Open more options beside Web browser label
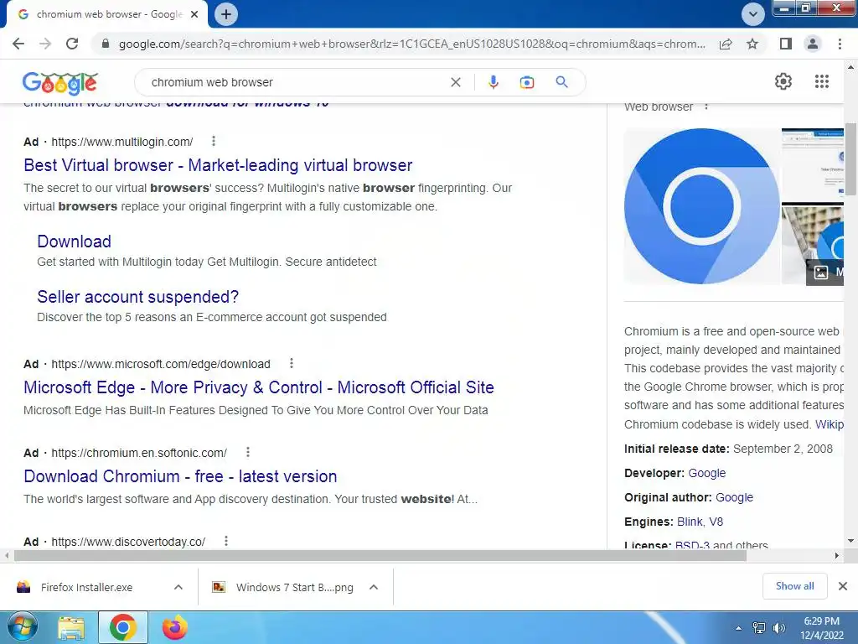Viewport: 858px width, 644px height. [706, 106]
